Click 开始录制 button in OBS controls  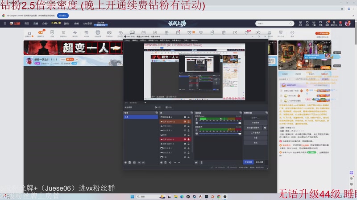click(255, 123)
